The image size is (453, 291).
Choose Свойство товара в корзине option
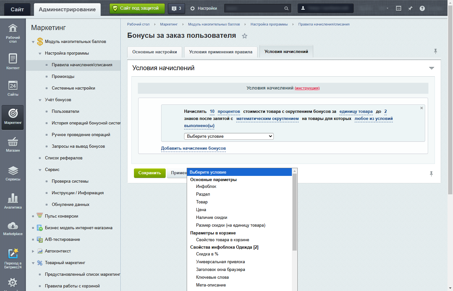click(223, 240)
